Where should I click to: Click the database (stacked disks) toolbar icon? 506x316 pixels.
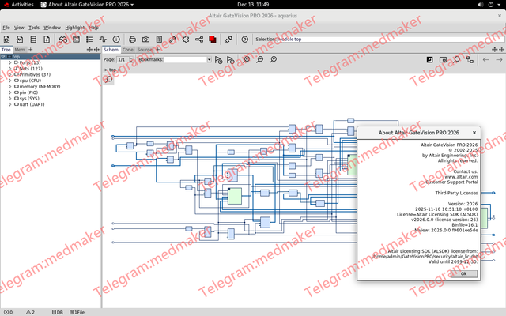click(33, 39)
